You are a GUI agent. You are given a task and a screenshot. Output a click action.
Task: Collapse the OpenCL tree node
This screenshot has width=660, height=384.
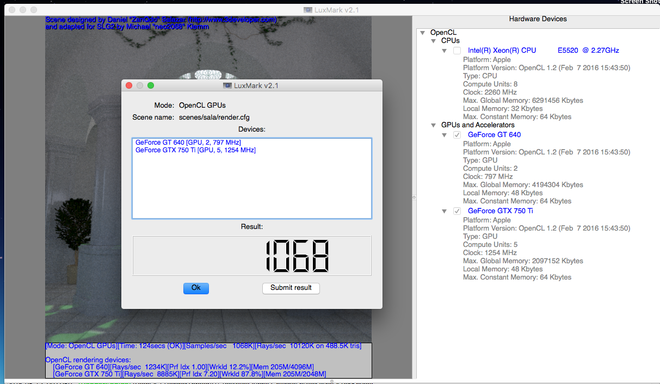pos(423,33)
